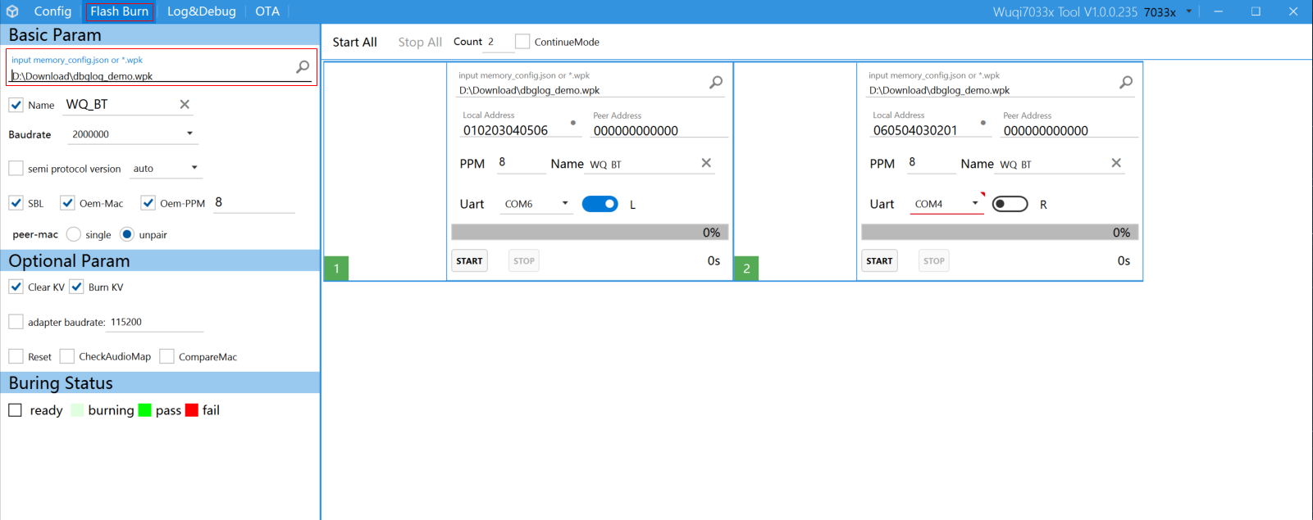This screenshot has width=1313, height=520.
Task: Open the 7033x chip selector dropdown
Action: click(1188, 11)
